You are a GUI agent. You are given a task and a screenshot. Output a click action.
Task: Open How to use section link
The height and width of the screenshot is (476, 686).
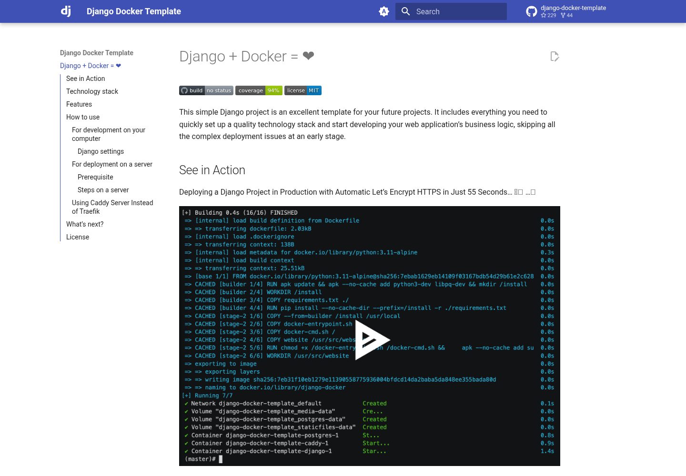click(83, 117)
